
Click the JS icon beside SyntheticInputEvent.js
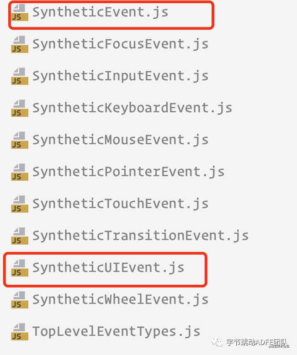click(20, 76)
